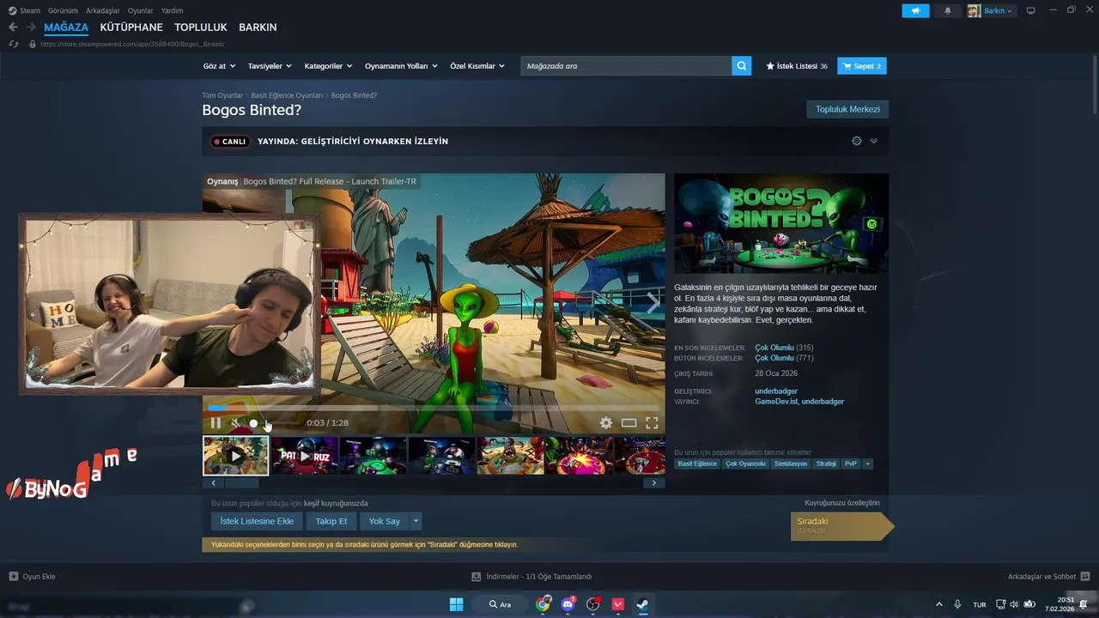Open BARKIN profile tab
1099x618 pixels.
point(258,27)
